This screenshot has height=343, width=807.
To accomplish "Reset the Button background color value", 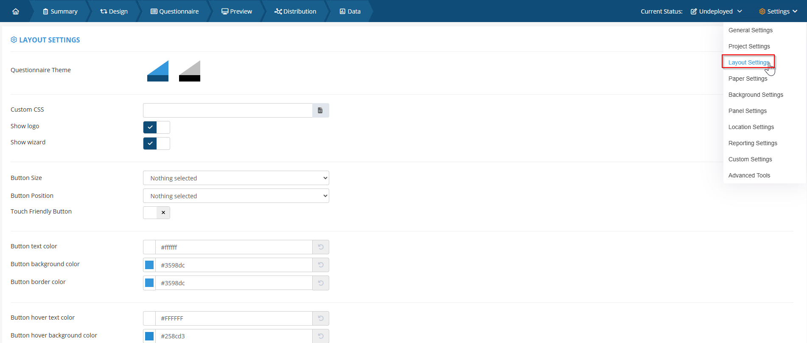I will (321, 265).
